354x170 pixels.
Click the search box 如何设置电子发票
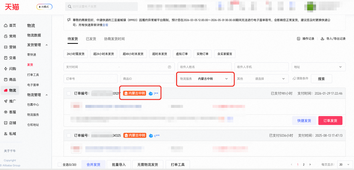tap(101, 6)
